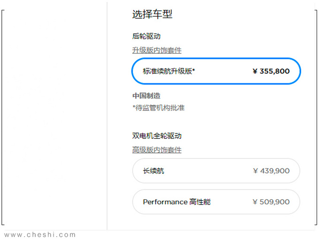The width and height of the screenshot is (319, 239).
Task: Click the right bracket border of the frame
Action: 316,117
